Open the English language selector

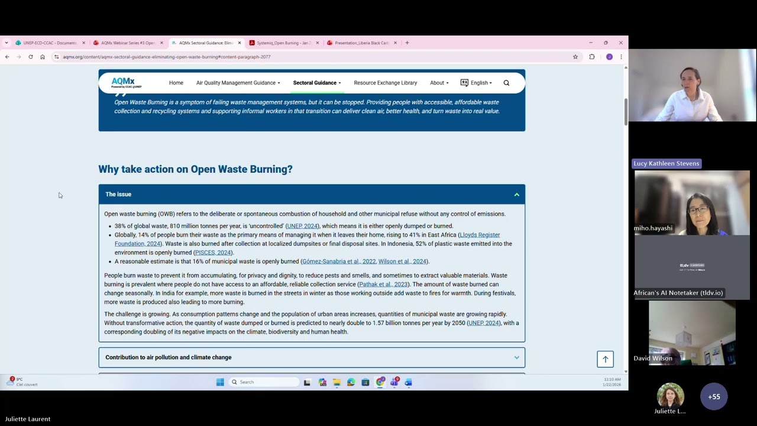[476, 83]
